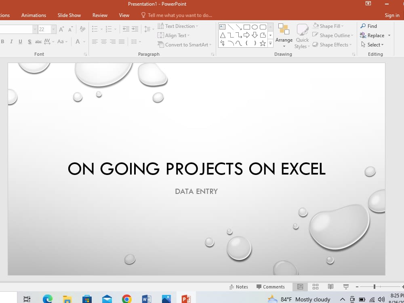Click the font name input field

tap(16, 29)
